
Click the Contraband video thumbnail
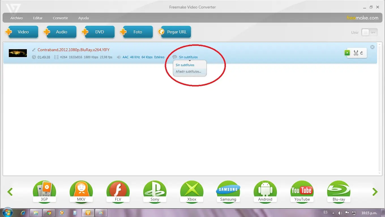coord(18,53)
